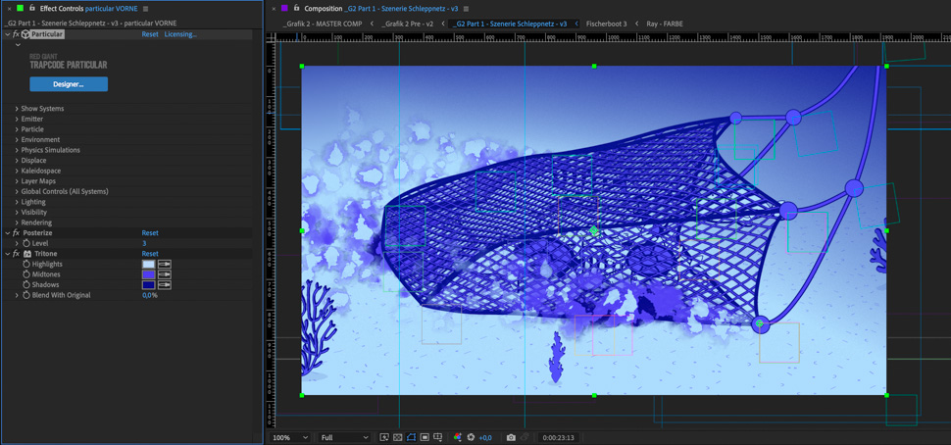Click the reset exposure icon
The image size is (951, 445).
pos(471,437)
